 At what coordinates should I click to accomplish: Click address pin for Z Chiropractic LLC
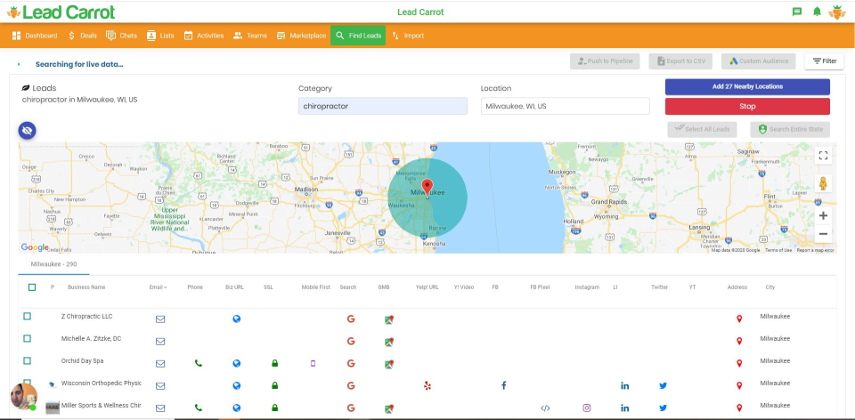[x=739, y=319]
